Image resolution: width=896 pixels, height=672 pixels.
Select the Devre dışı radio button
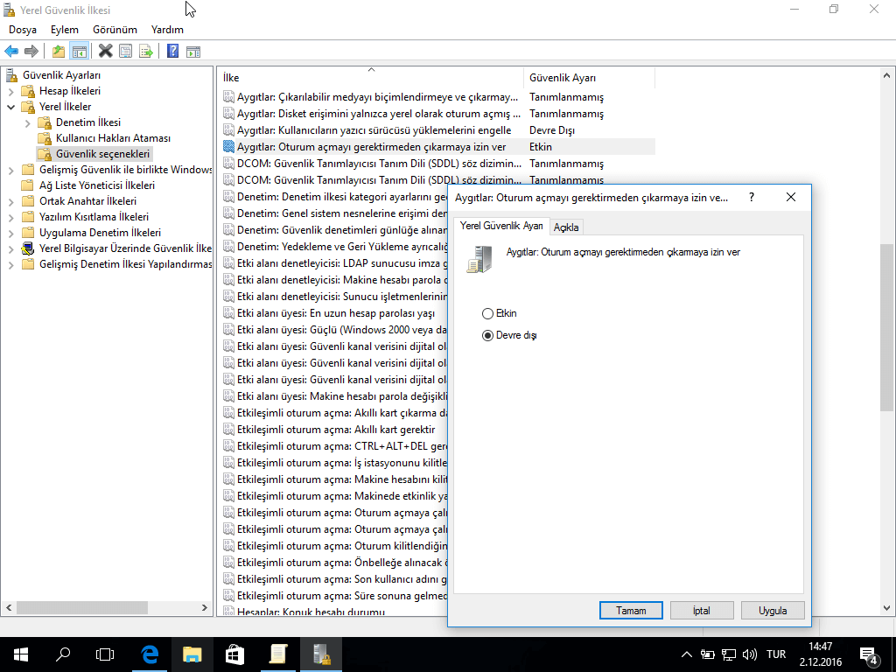pos(487,335)
